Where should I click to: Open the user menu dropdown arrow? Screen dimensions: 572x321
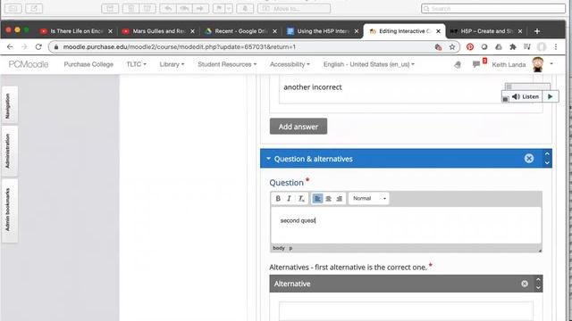[x=551, y=64]
